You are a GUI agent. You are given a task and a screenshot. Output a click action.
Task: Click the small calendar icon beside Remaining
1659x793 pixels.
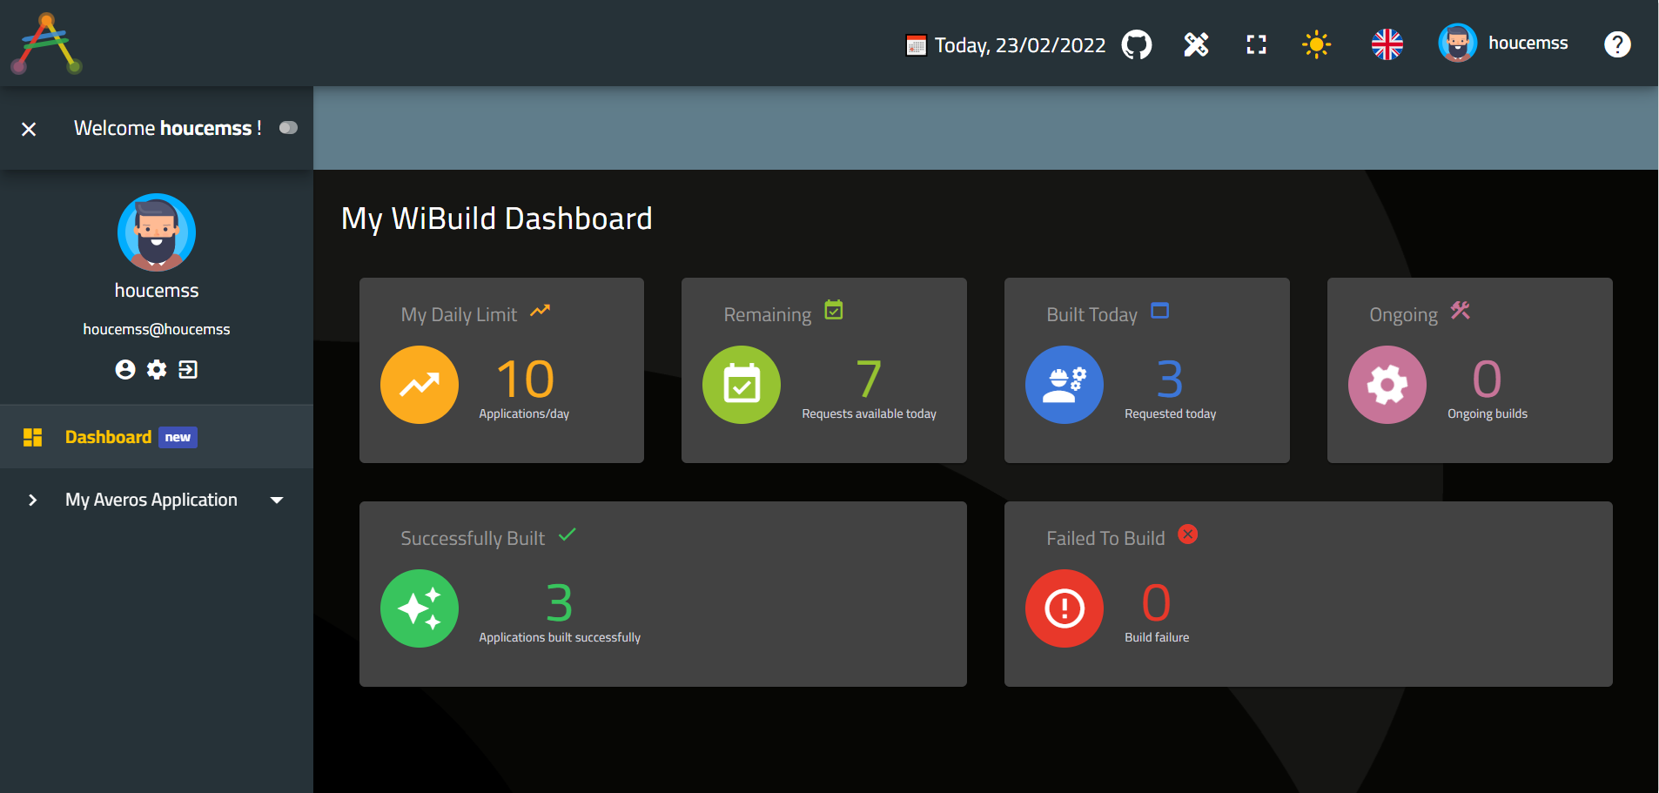tap(834, 310)
